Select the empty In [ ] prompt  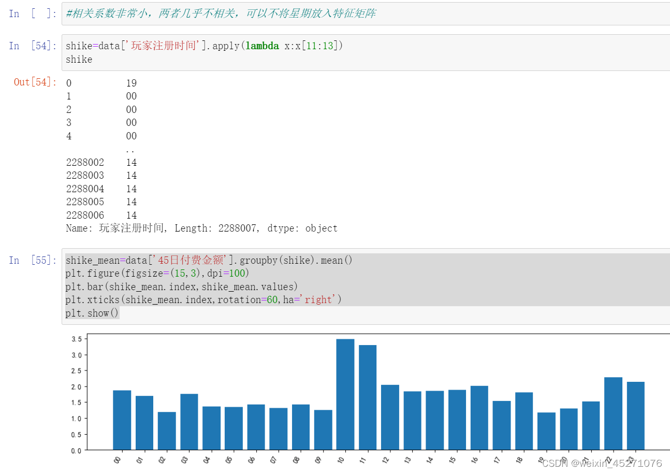[x=33, y=13]
